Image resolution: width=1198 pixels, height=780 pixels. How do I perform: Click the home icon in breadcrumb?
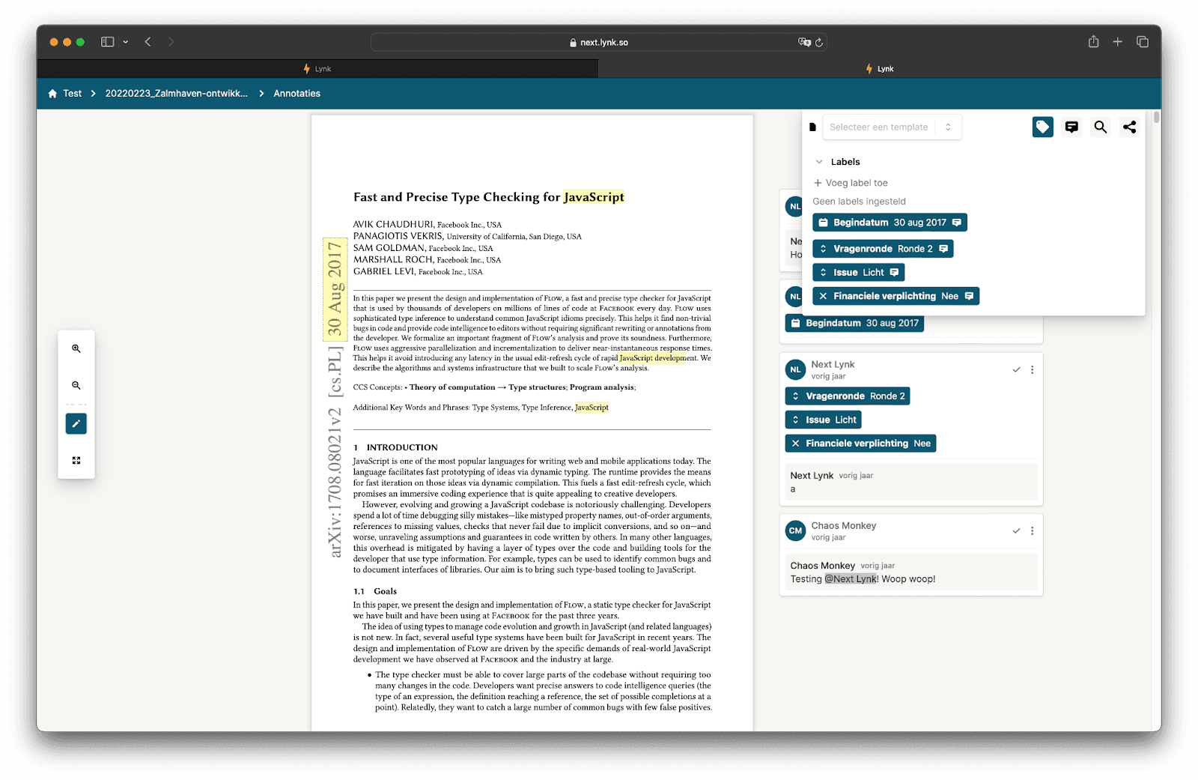52,94
